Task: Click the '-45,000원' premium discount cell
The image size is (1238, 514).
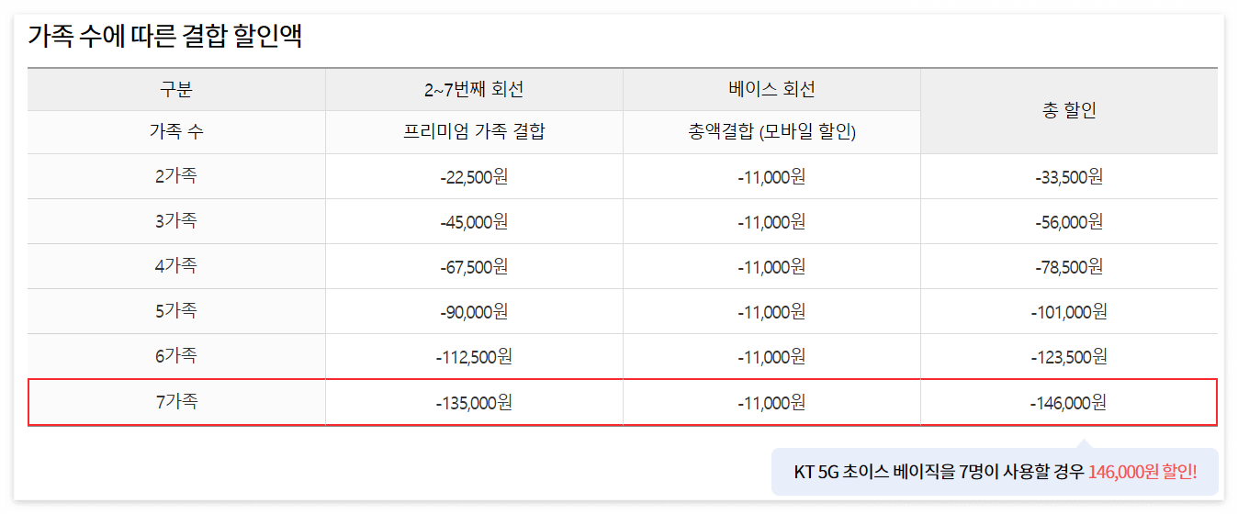Action: coord(474,221)
